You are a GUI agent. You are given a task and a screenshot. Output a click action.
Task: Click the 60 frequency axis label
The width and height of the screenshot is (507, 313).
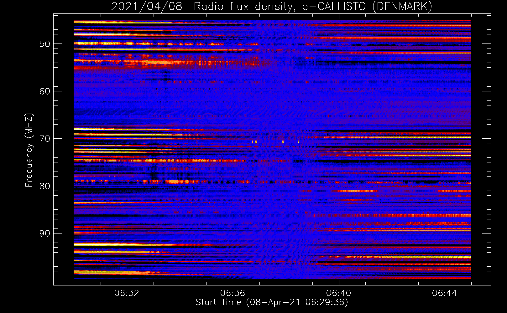[45, 91]
